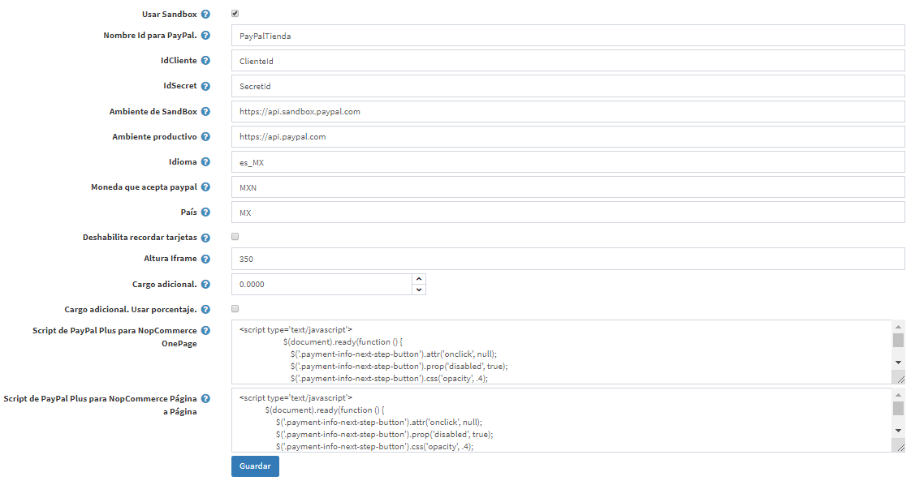915x485 pixels.
Task: Check Cargo adicional Usar porcentaje box
Action: click(235, 309)
